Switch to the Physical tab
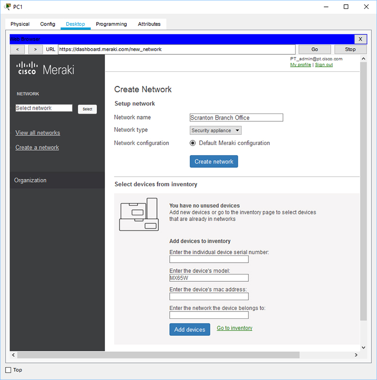This screenshot has height=380, width=377. (x=20, y=24)
